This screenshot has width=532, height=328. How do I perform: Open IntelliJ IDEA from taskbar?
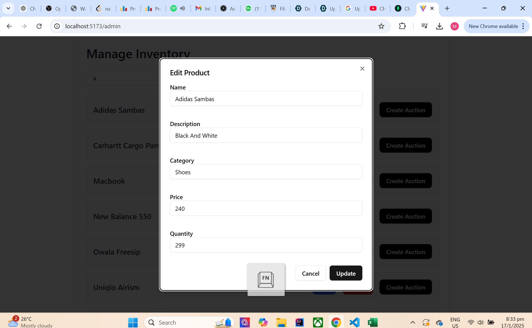click(299, 322)
